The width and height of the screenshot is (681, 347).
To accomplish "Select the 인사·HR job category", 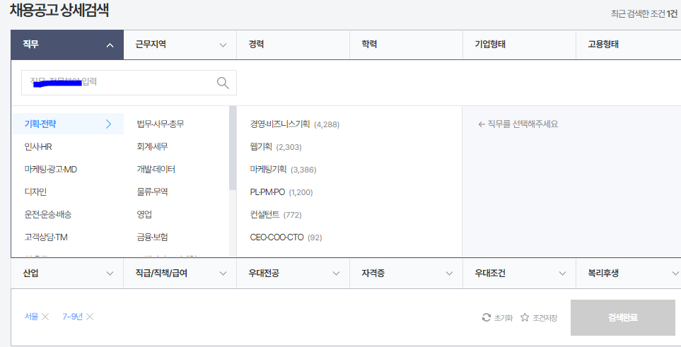I will pyautogui.click(x=38, y=147).
